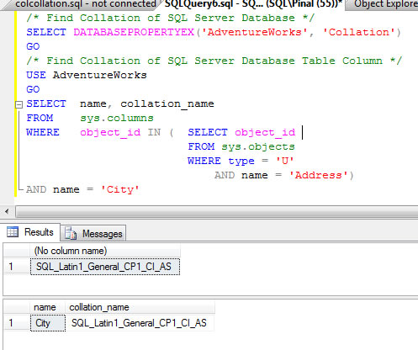Click the editor horizontal scrollbar track
Image resolution: width=418 pixels, height=350 pixels.
tap(216, 211)
